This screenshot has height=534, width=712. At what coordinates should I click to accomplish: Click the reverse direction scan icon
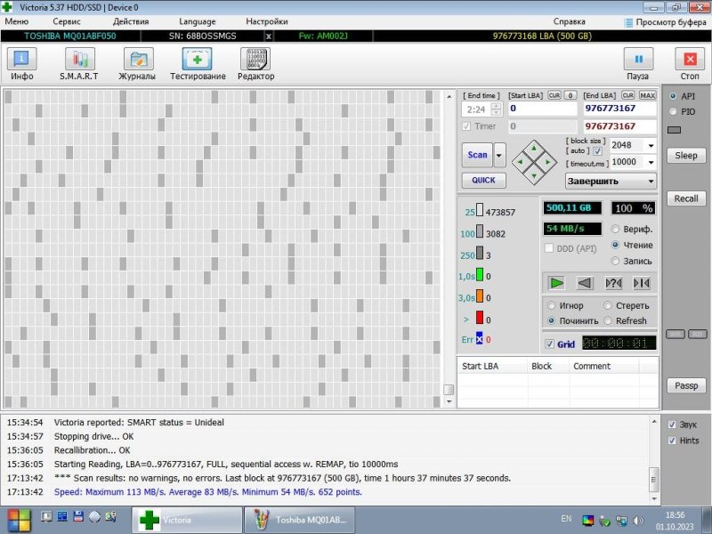point(585,283)
